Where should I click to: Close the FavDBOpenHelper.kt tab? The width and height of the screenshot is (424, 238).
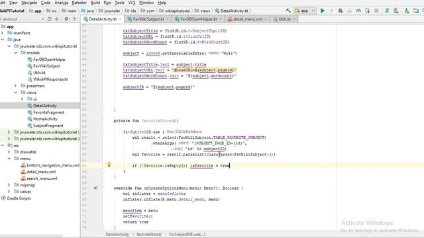[221, 19]
